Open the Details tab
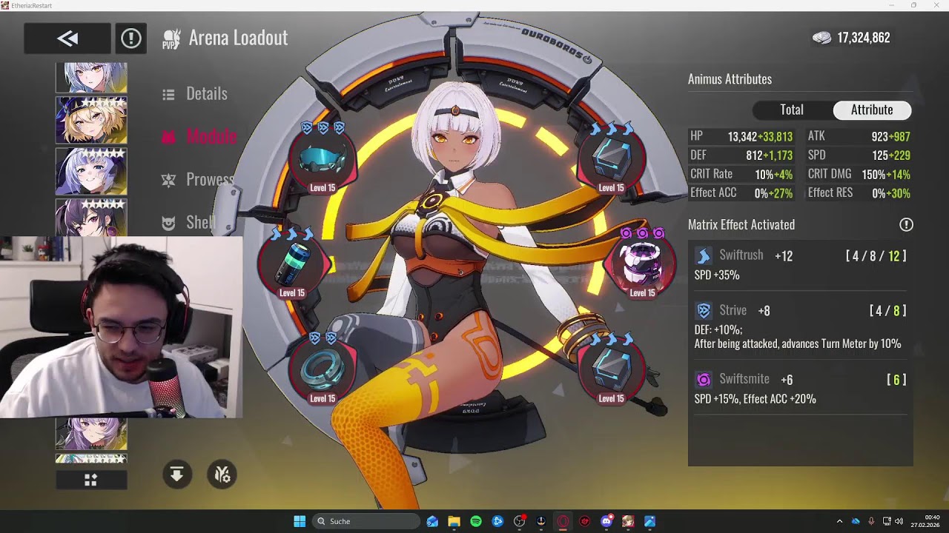The image size is (949, 533). (x=196, y=94)
